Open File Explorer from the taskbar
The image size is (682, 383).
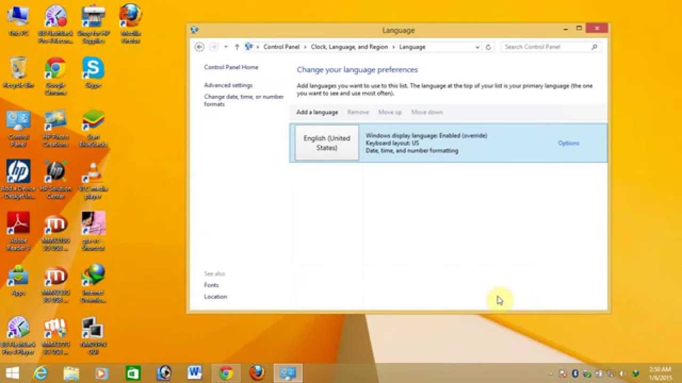coord(71,373)
